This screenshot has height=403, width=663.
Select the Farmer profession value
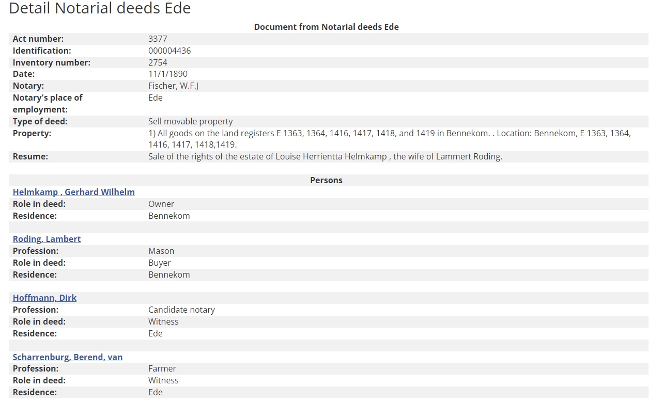coord(162,368)
